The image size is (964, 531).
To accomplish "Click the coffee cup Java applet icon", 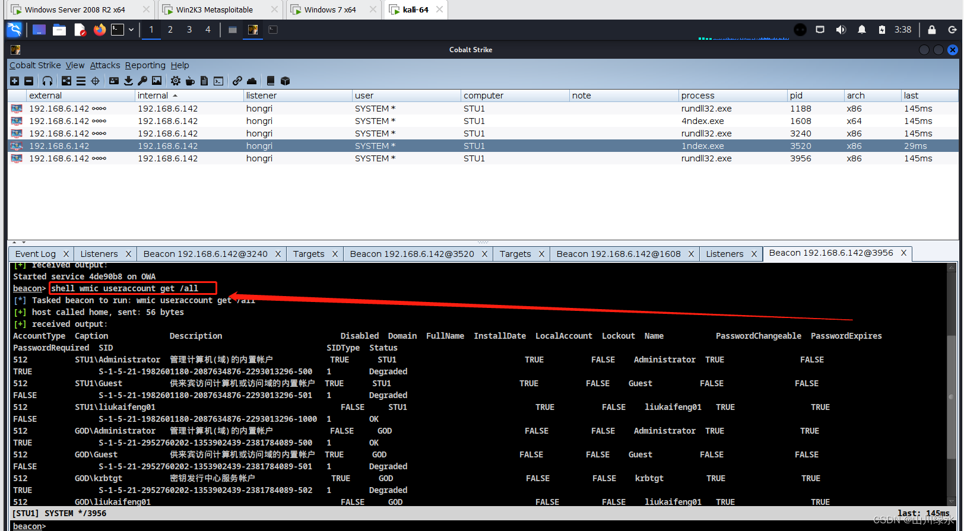I will click(x=190, y=81).
